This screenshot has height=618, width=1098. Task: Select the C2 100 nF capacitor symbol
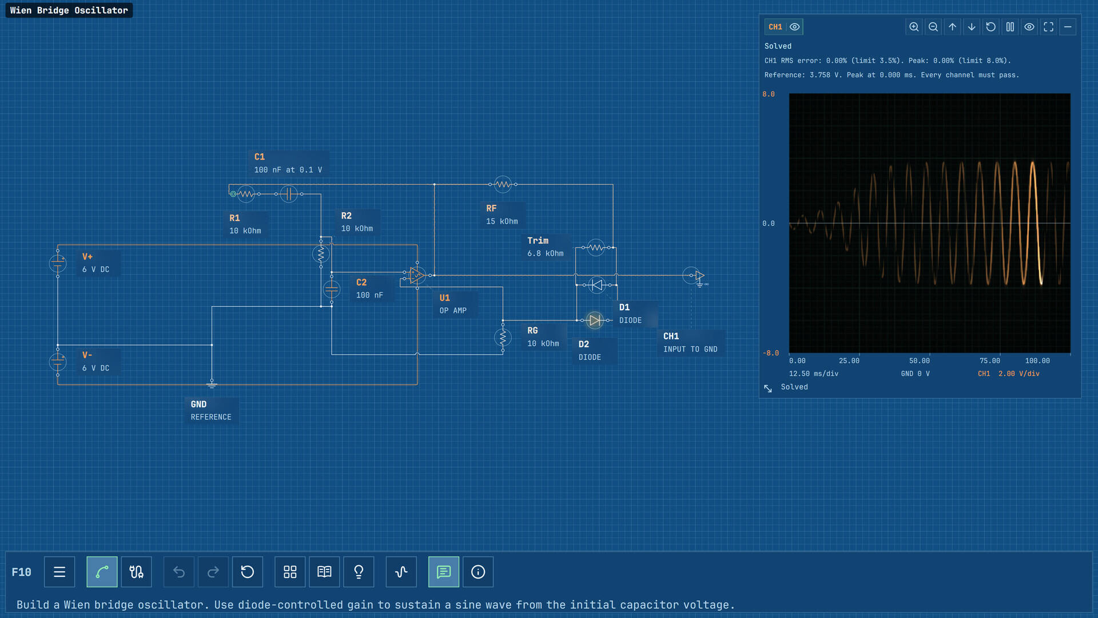click(x=332, y=290)
